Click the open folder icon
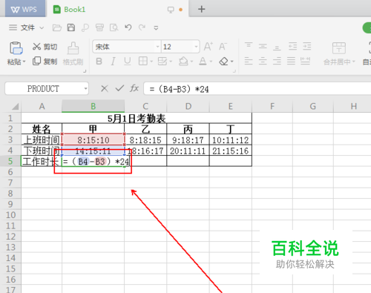This screenshot has height=293, width=371. (57, 27)
